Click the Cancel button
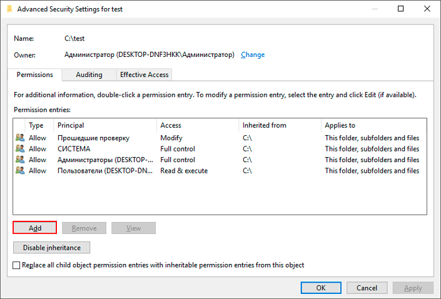Image resolution: width=441 pixels, height=299 pixels. click(367, 288)
